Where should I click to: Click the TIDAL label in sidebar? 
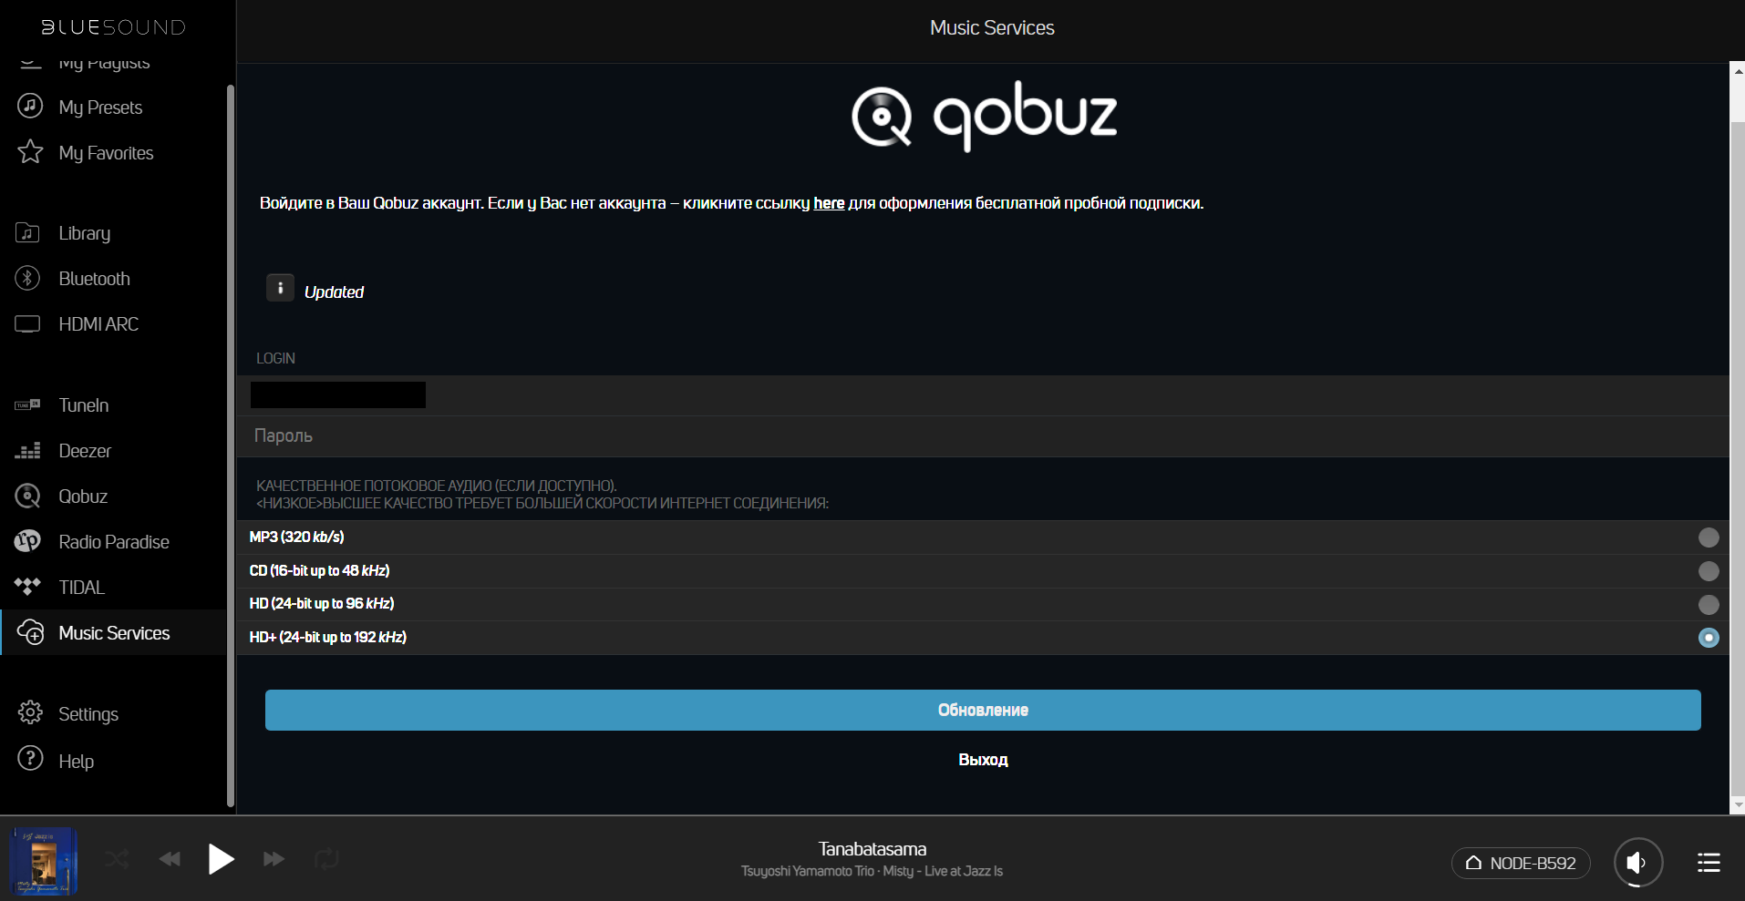(x=81, y=588)
